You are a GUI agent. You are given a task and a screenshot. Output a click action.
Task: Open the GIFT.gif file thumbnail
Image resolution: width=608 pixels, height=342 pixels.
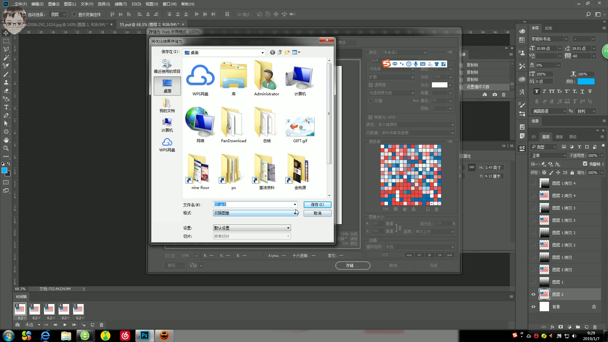(300, 127)
